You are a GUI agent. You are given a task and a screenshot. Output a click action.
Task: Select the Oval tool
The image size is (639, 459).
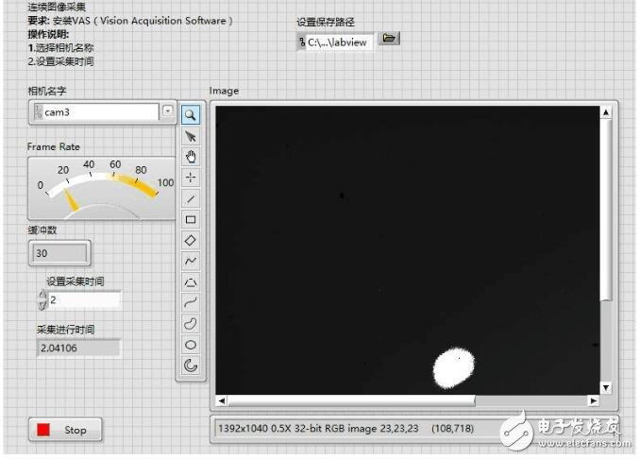pyautogui.click(x=191, y=345)
